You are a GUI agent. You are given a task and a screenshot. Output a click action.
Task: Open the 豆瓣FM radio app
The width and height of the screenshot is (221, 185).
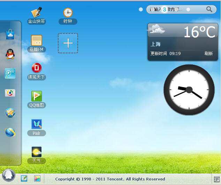[x=37, y=41]
